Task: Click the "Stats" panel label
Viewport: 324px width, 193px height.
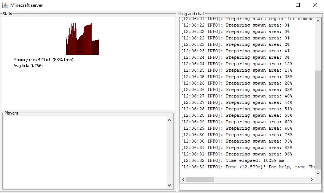Action: coord(7,14)
